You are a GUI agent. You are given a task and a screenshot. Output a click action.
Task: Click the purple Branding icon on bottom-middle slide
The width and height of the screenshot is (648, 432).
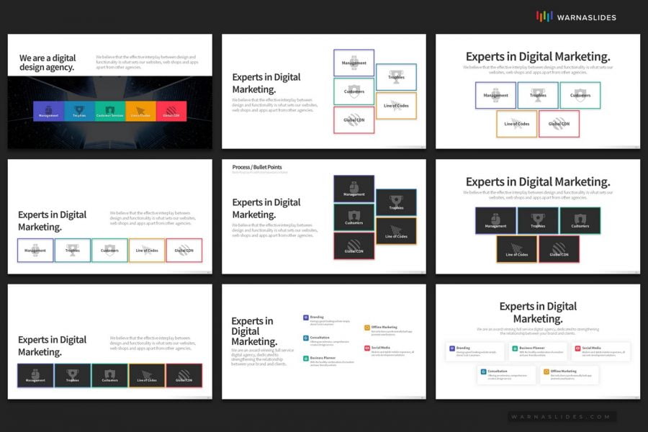[307, 317]
